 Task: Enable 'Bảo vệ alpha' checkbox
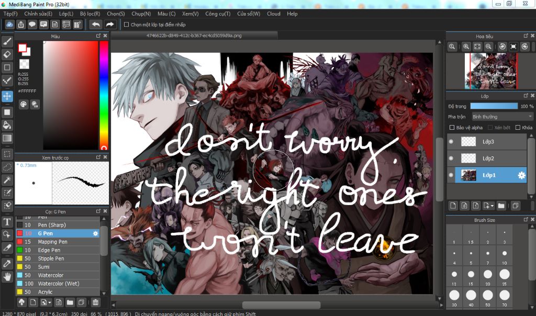tap(452, 128)
